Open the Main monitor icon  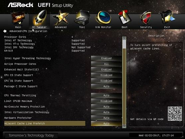click(x=18, y=18)
